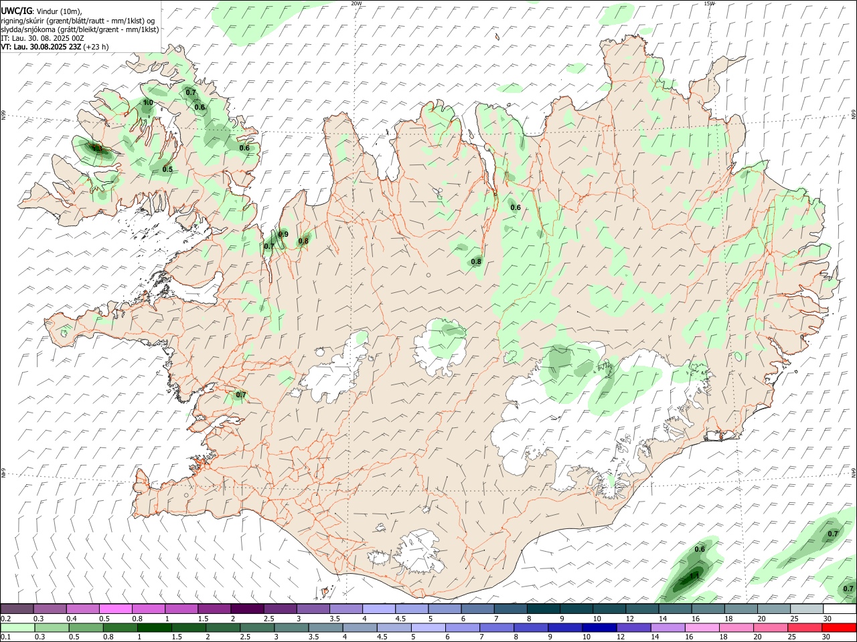The height and width of the screenshot is (642, 857).
Task: Click the 0.6 directly below the Westfjords 0.7
Action: [x=200, y=108]
